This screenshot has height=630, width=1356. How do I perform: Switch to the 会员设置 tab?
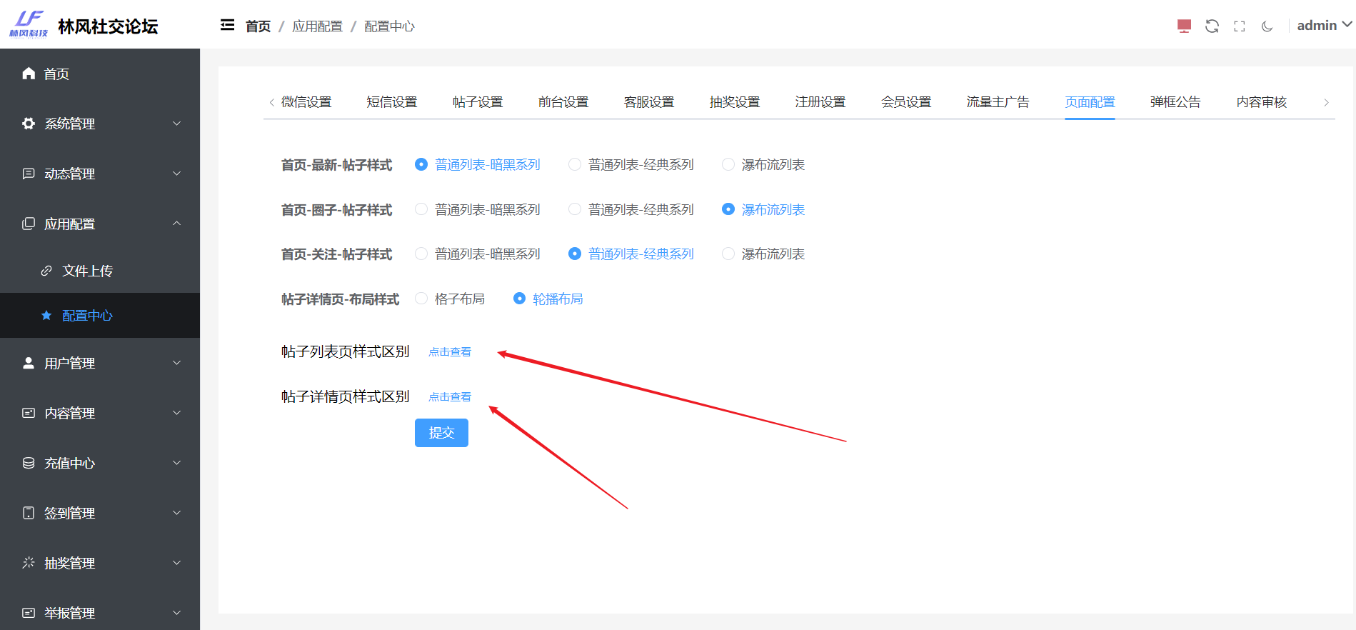[906, 102]
